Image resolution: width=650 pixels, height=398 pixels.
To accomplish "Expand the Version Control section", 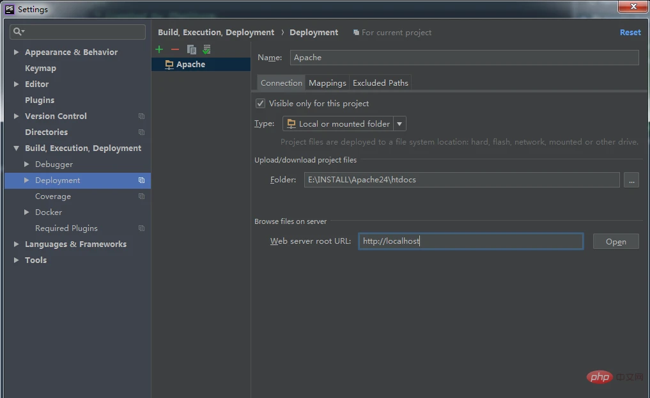I will [16, 116].
